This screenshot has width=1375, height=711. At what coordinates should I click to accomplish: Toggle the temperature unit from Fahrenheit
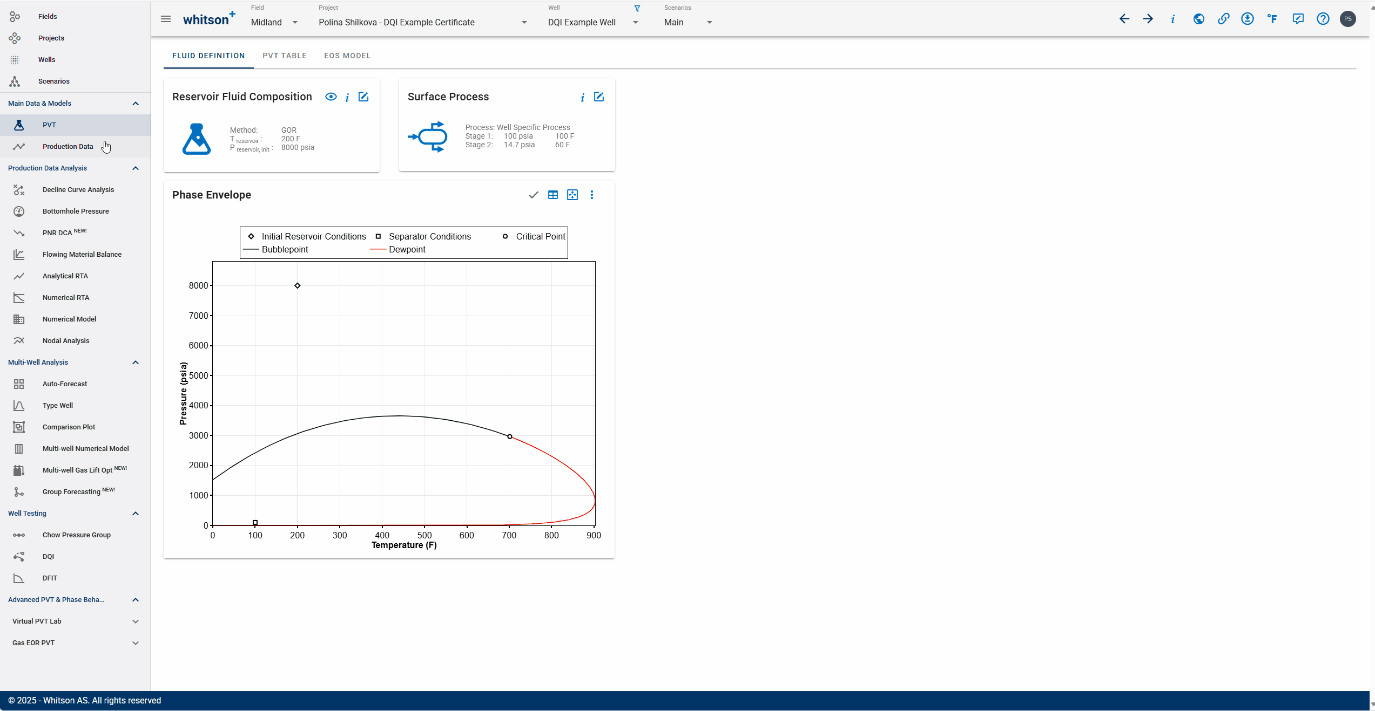click(x=1272, y=19)
